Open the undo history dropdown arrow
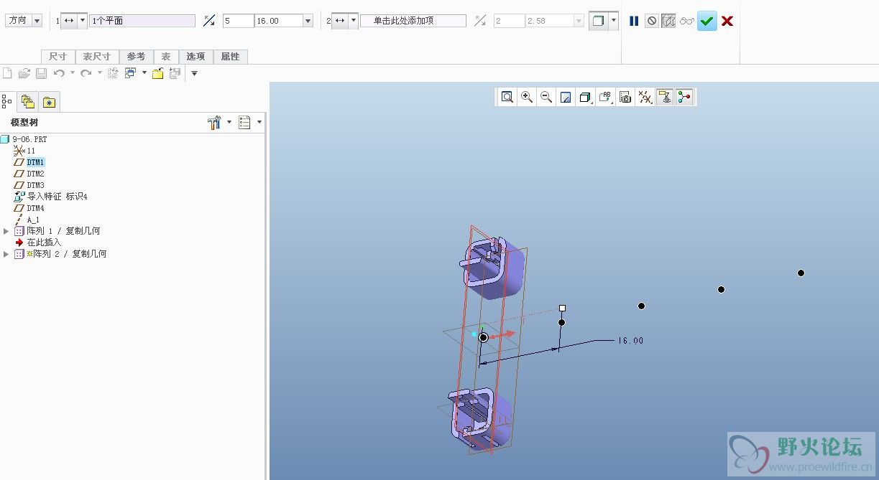The width and height of the screenshot is (879, 480). pos(72,73)
